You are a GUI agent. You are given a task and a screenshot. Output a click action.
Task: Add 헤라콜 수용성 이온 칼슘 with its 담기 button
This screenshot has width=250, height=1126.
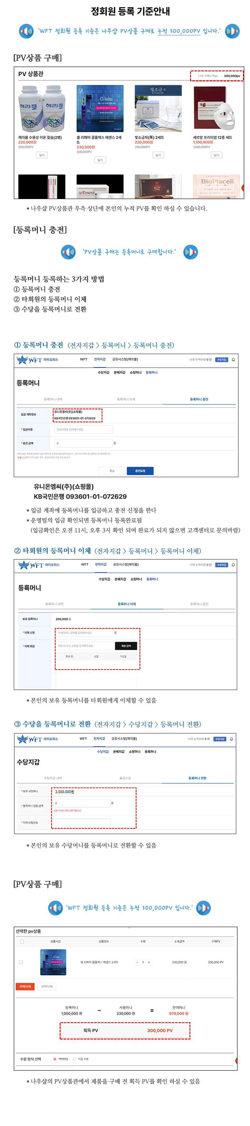(x=42, y=155)
